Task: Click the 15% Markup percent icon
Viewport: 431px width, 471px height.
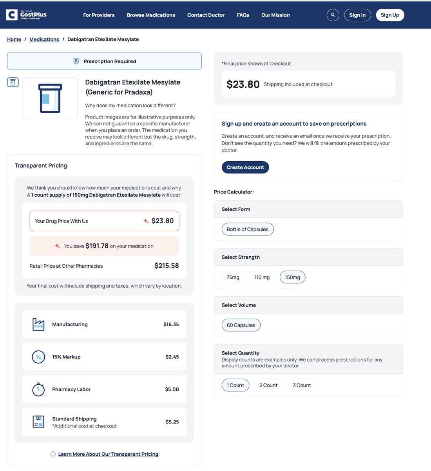Action: [38, 357]
